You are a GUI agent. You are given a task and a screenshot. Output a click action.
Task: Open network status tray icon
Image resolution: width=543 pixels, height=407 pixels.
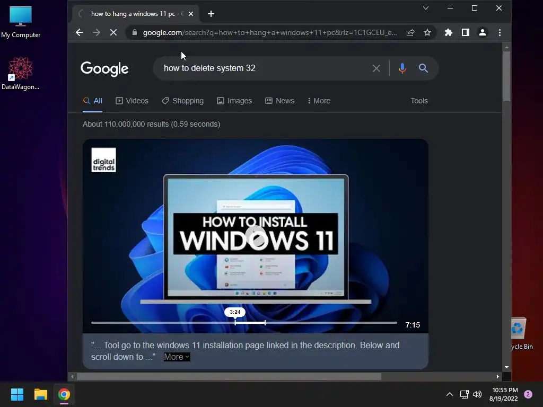pos(464,394)
